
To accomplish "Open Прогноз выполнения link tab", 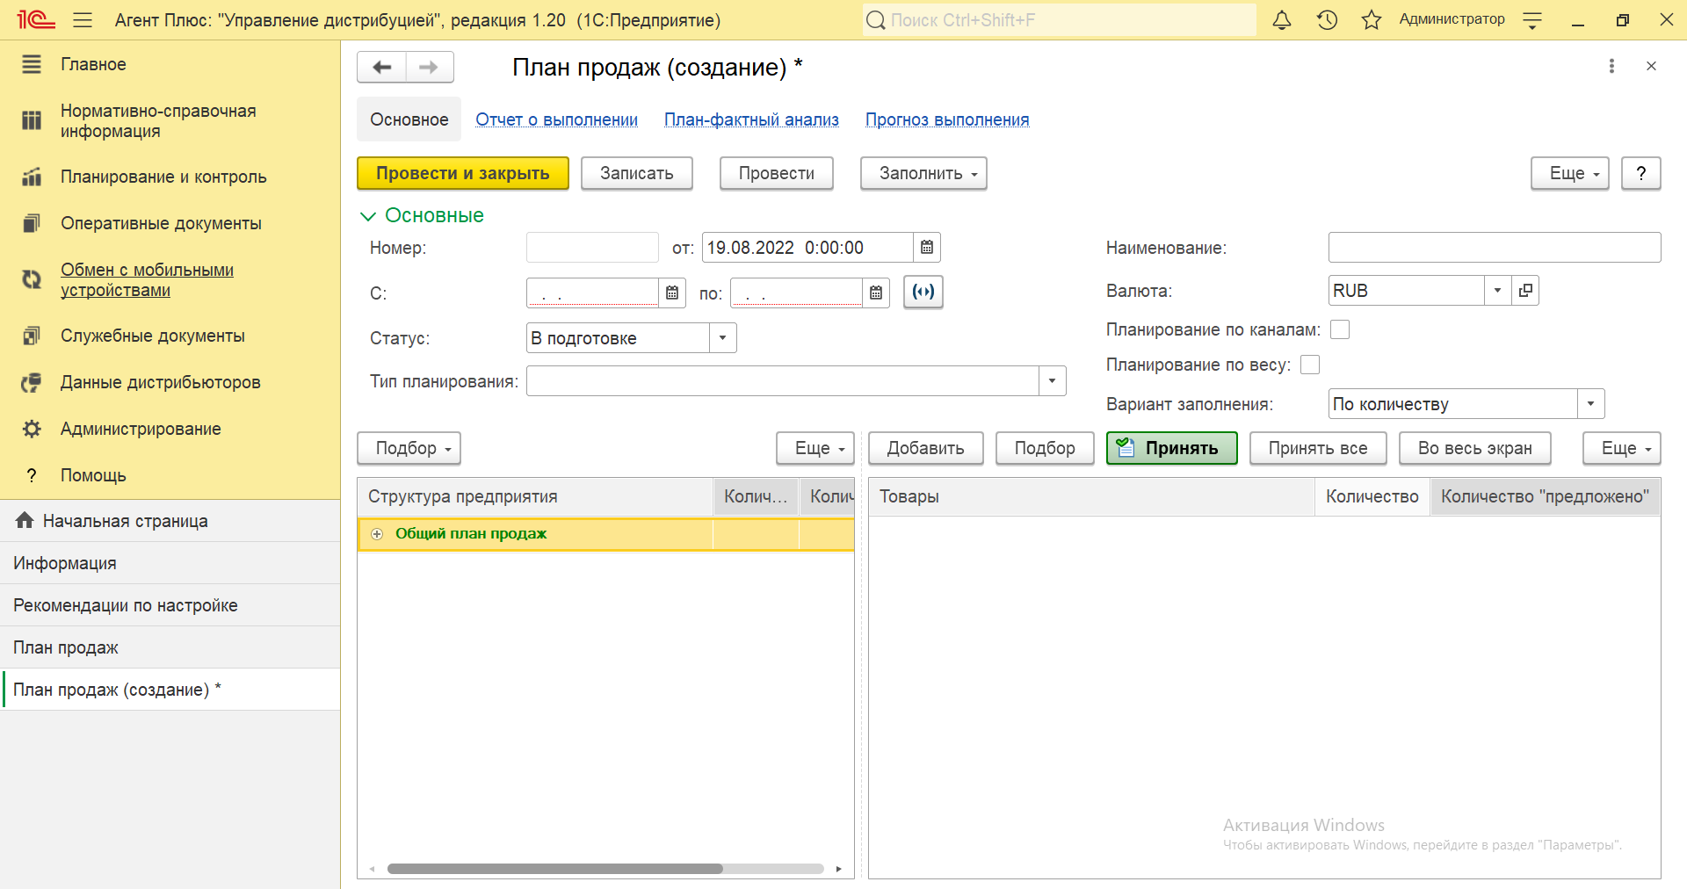I will click(947, 119).
